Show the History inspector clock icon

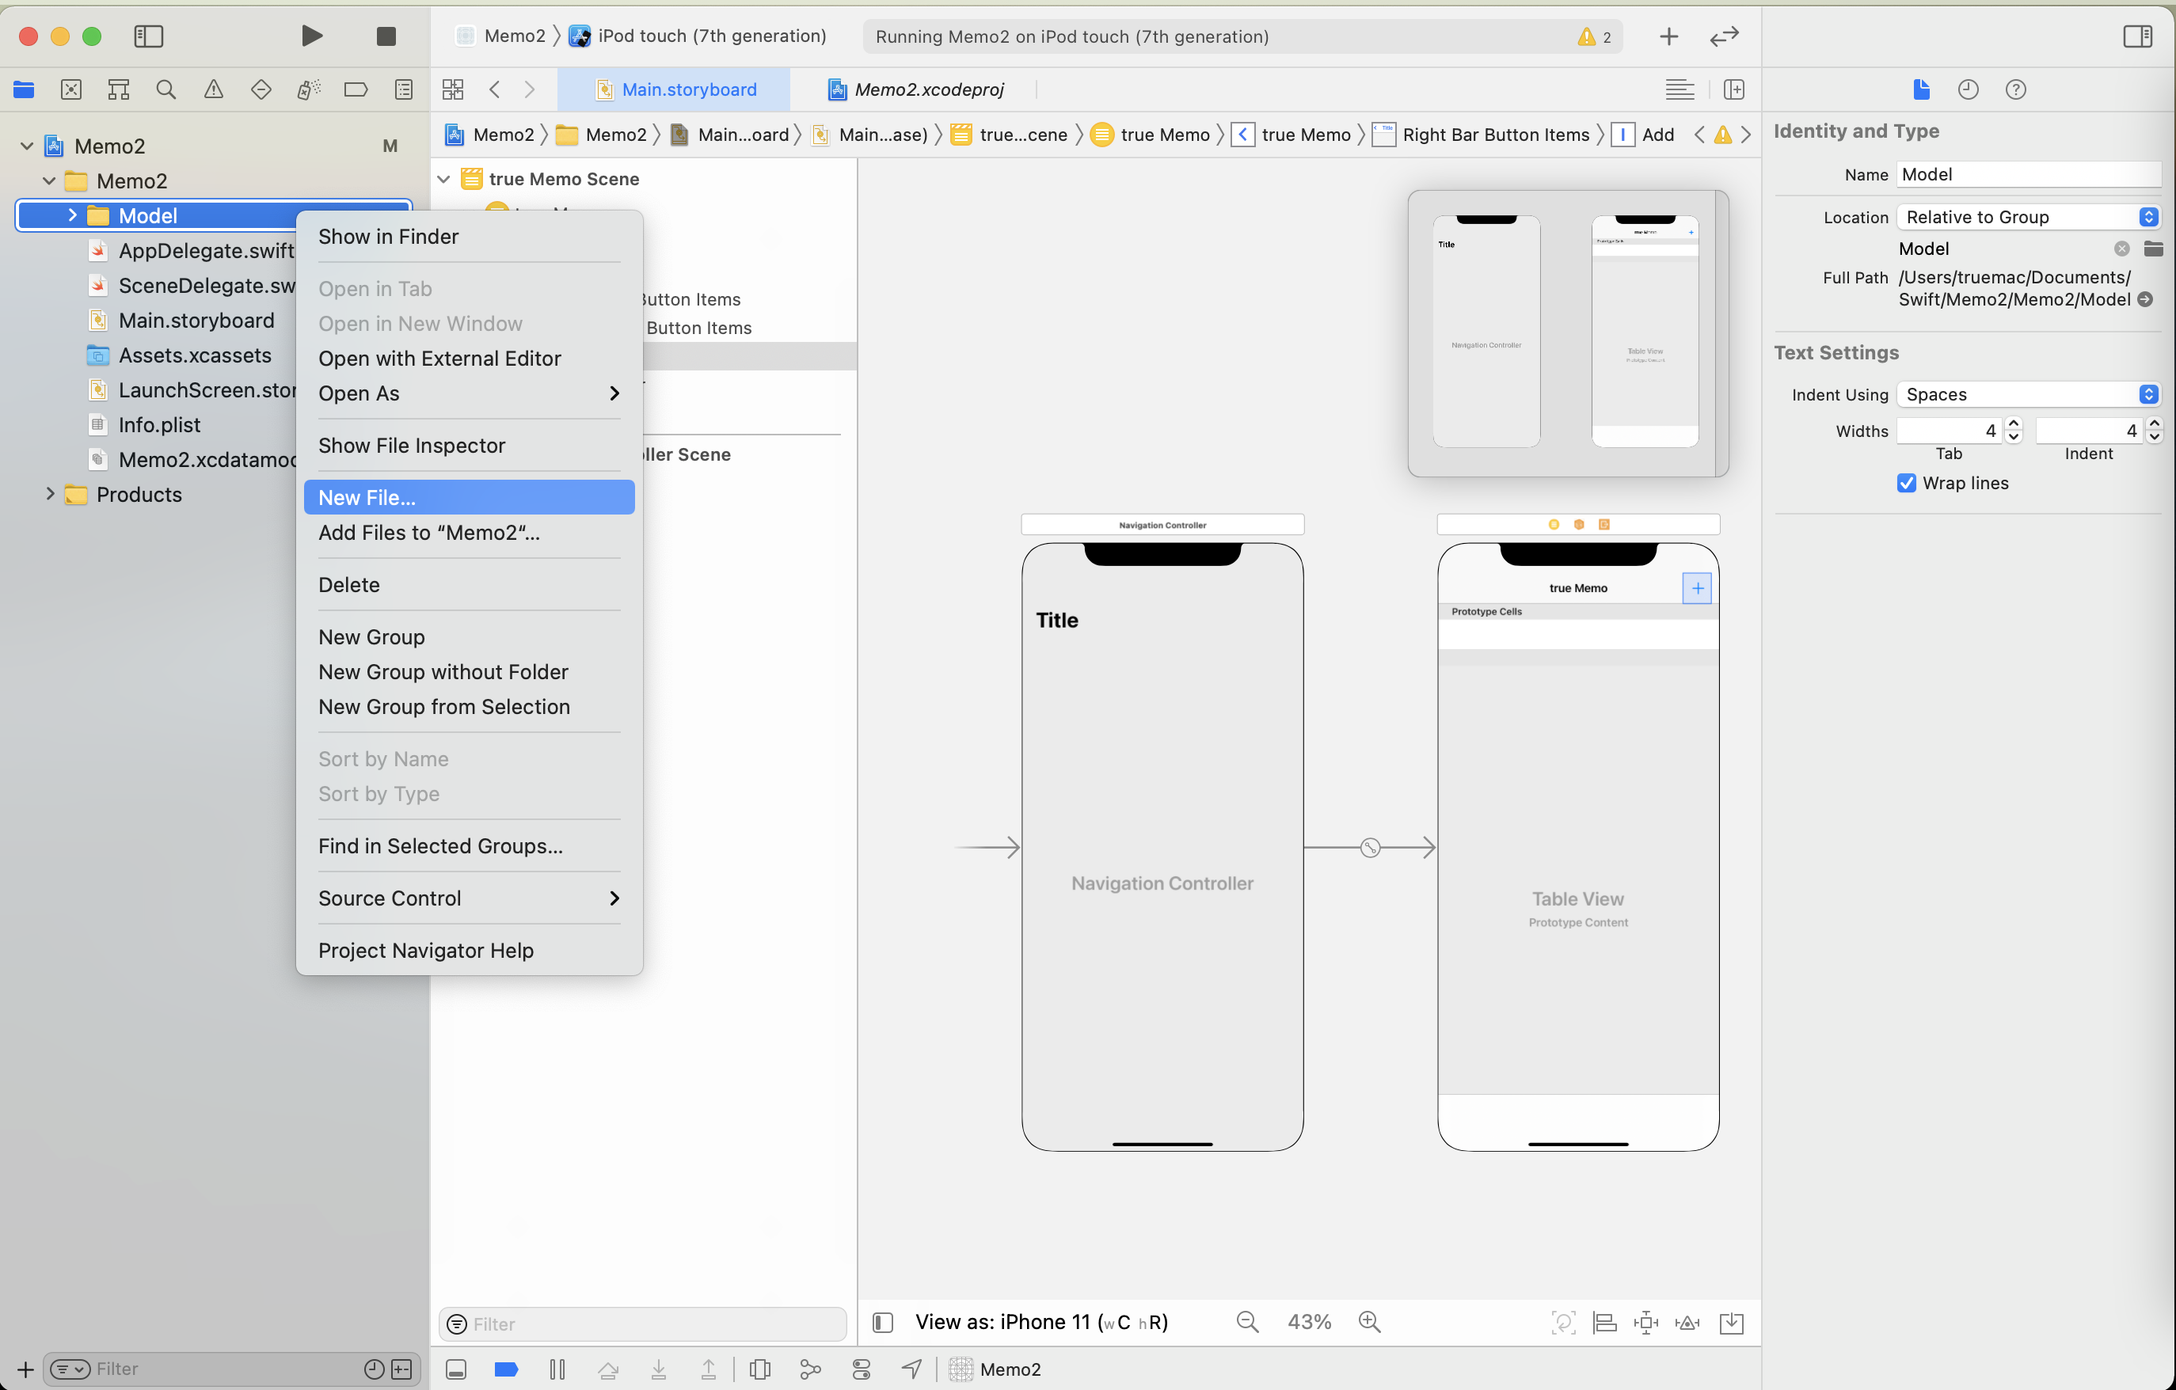click(x=1969, y=89)
